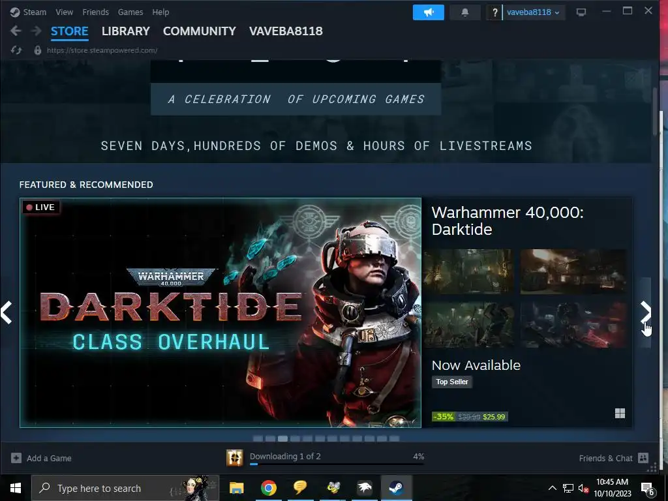
Task: Click the downloading game icon
Action: point(235,458)
